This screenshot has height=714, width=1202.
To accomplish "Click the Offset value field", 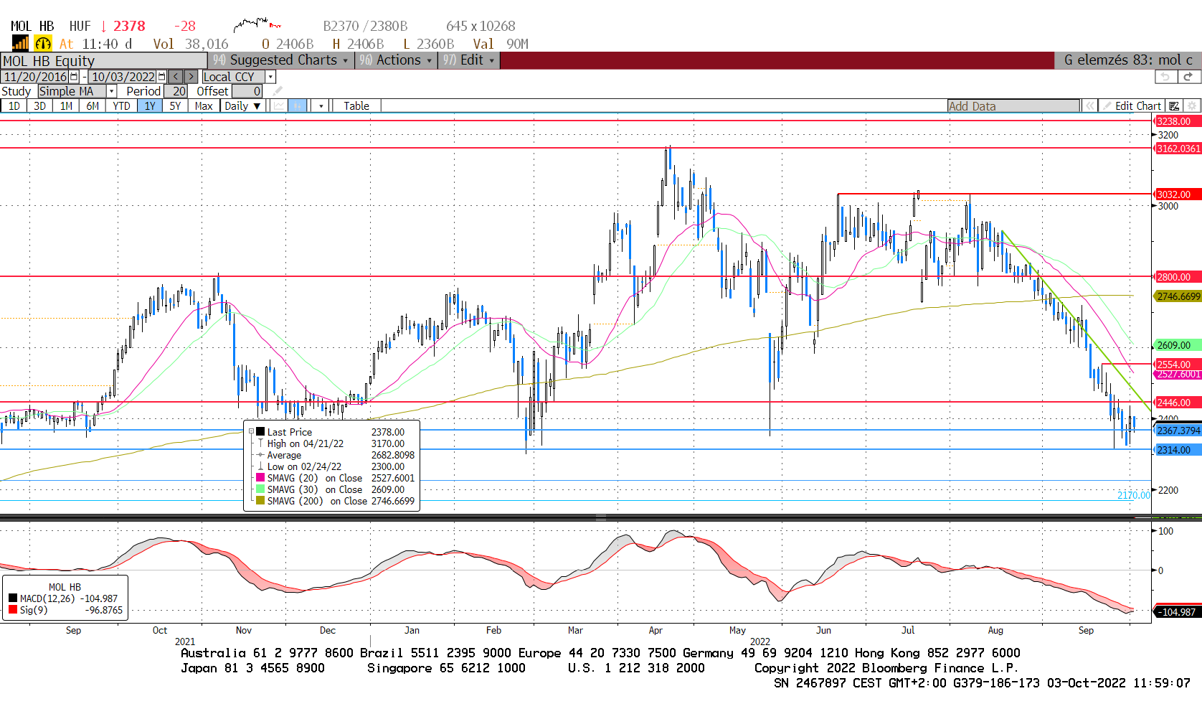I will point(247,91).
